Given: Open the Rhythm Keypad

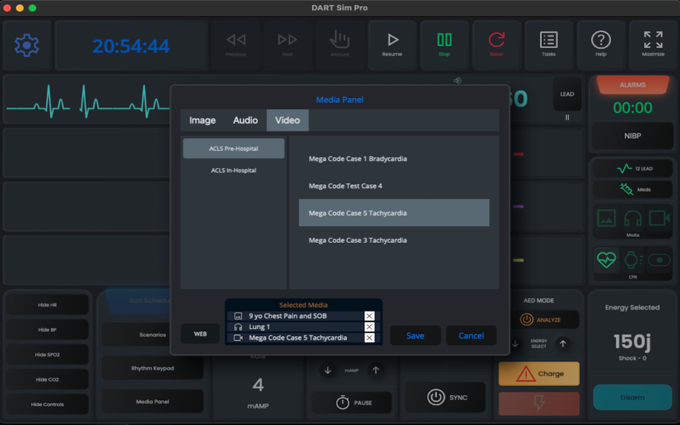Looking at the screenshot, I should (152, 368).
